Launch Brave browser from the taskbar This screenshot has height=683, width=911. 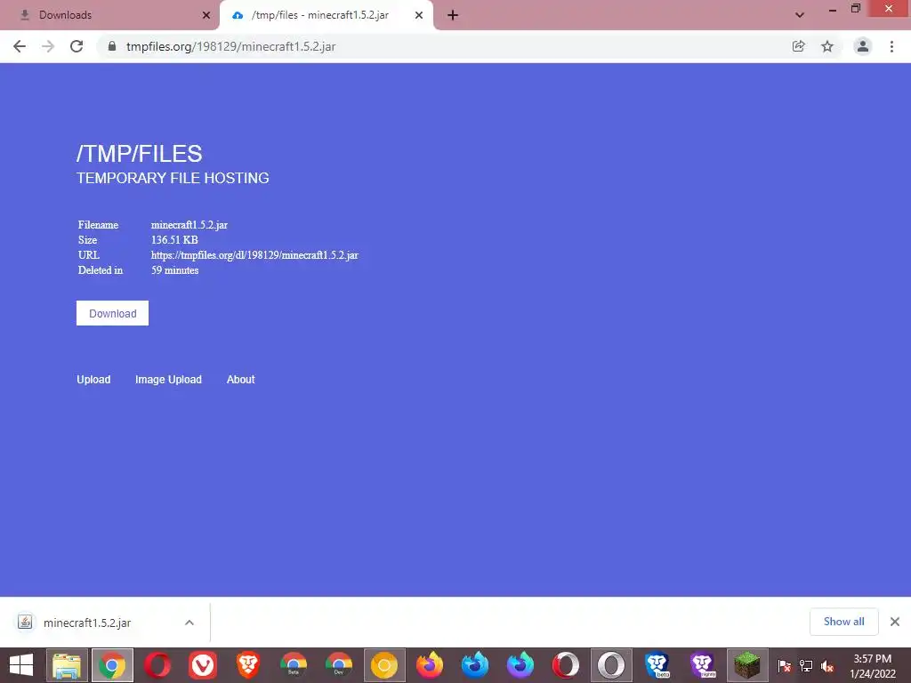(x=248, y=665)
